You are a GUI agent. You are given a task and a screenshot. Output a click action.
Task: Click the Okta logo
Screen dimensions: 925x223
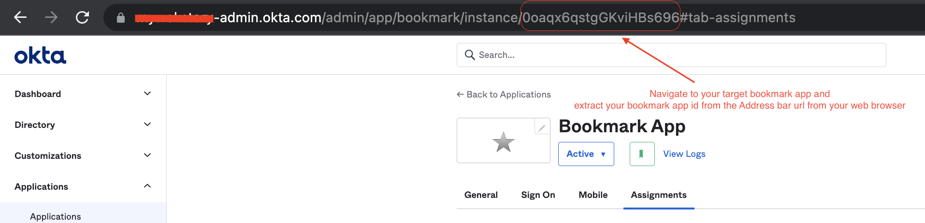(x=40, y=56)
